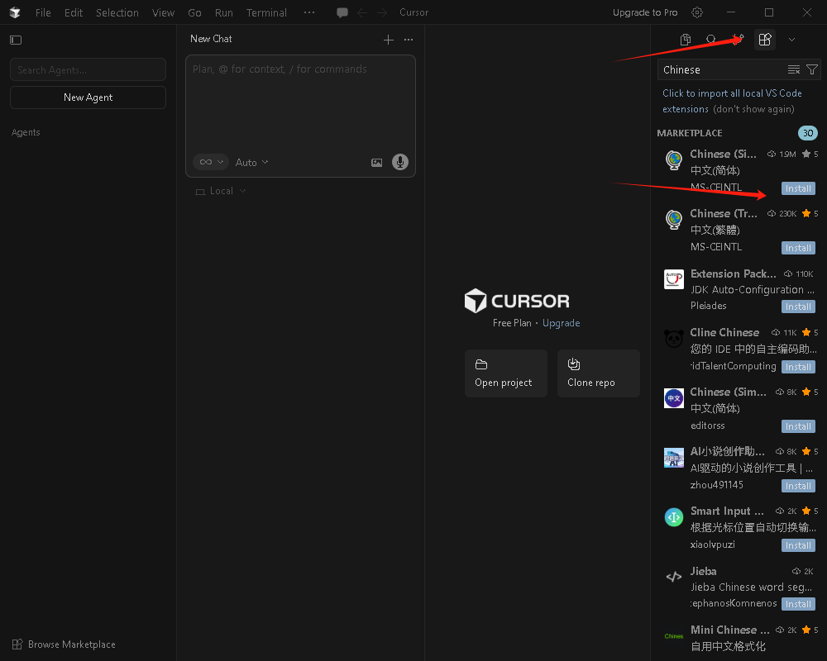Attach an image using the picture icon

[x=376, y=163]
